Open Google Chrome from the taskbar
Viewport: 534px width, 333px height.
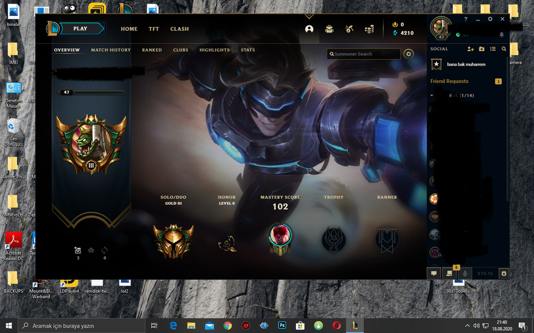tap(227, 326)
